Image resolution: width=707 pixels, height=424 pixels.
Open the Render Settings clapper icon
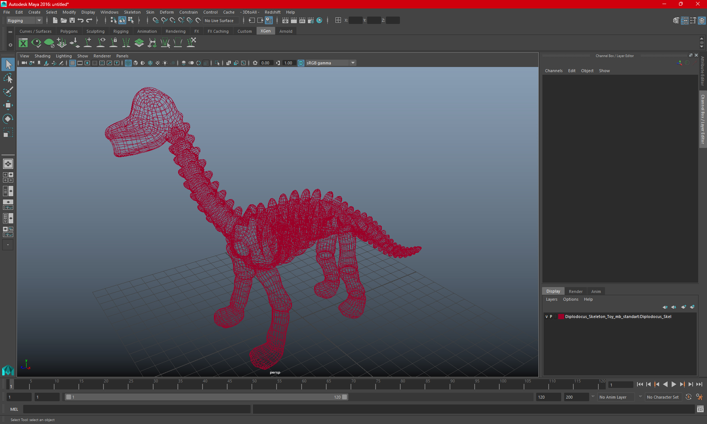click(x=311, y=21)
